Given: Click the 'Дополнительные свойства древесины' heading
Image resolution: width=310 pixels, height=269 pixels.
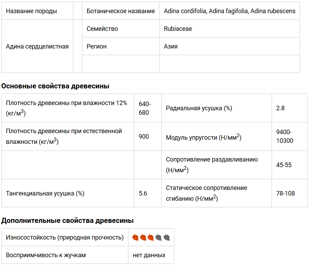Looking at the screenshot, I should (x=67, y=220).
